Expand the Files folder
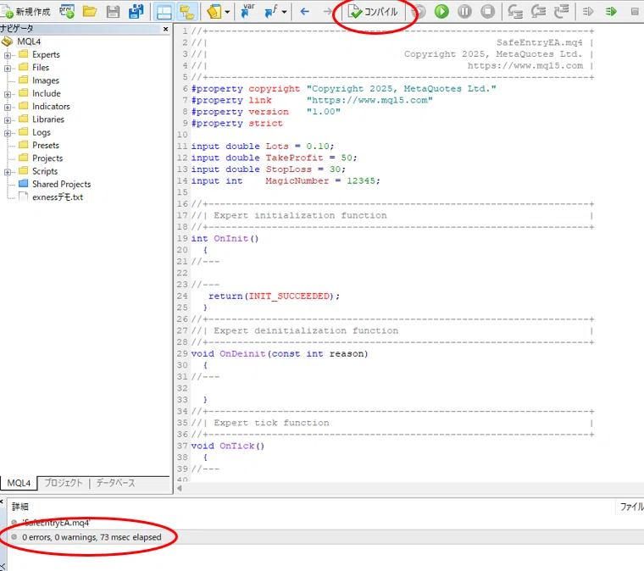Image resolution: width=644 pixels, height=571 pixels. point(8,68)
